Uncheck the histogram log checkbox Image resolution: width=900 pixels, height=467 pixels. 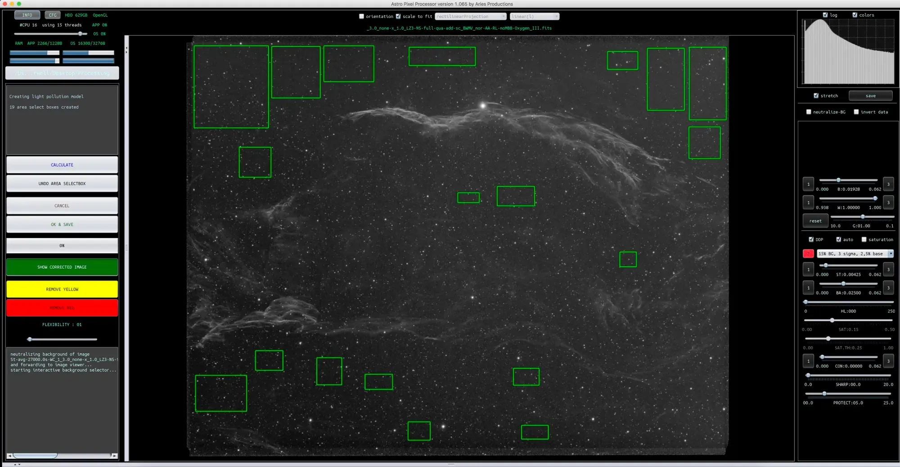pyautogui.click(x=825, y=15)
